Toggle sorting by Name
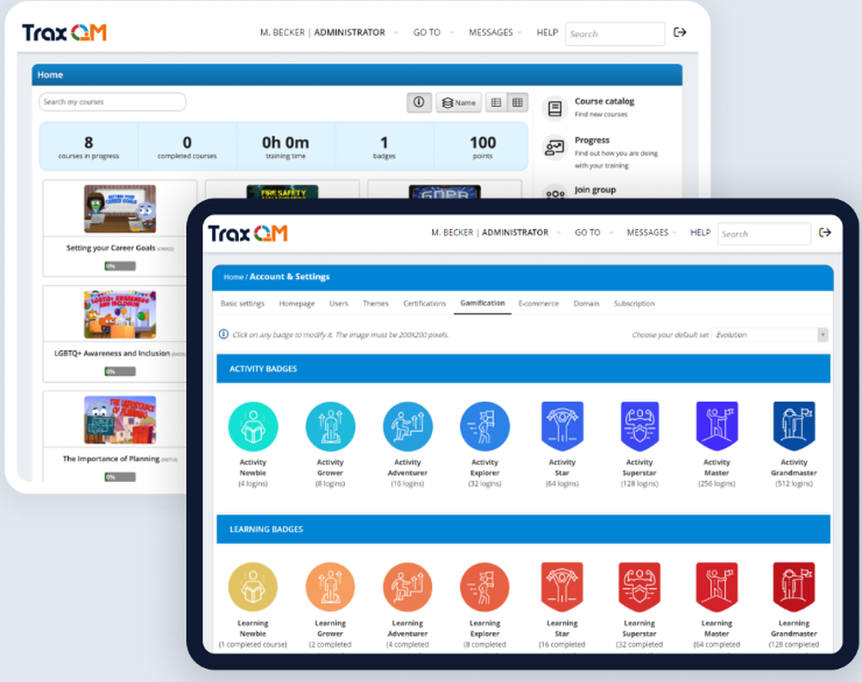 pos(459,102)
